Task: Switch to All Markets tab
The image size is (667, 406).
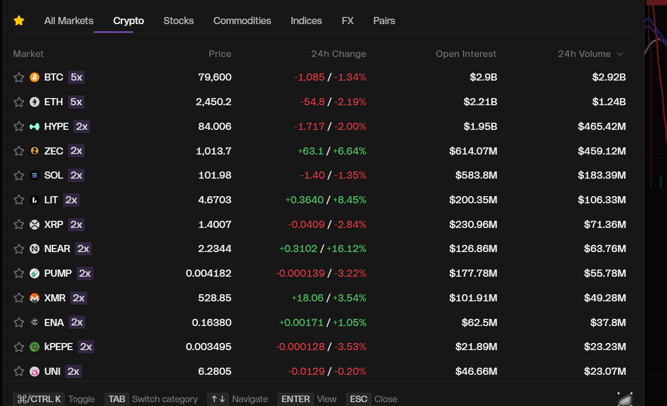Action: pyautogui.click(x=69, y=21)
